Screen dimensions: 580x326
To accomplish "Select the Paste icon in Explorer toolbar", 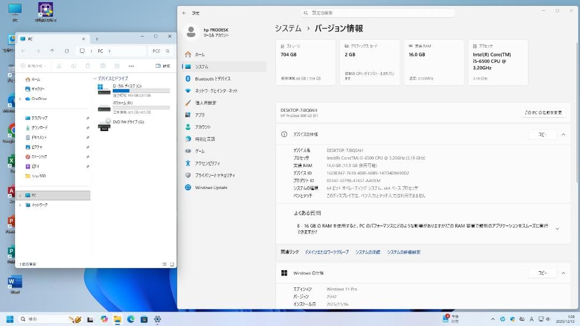I will [88, 66].
